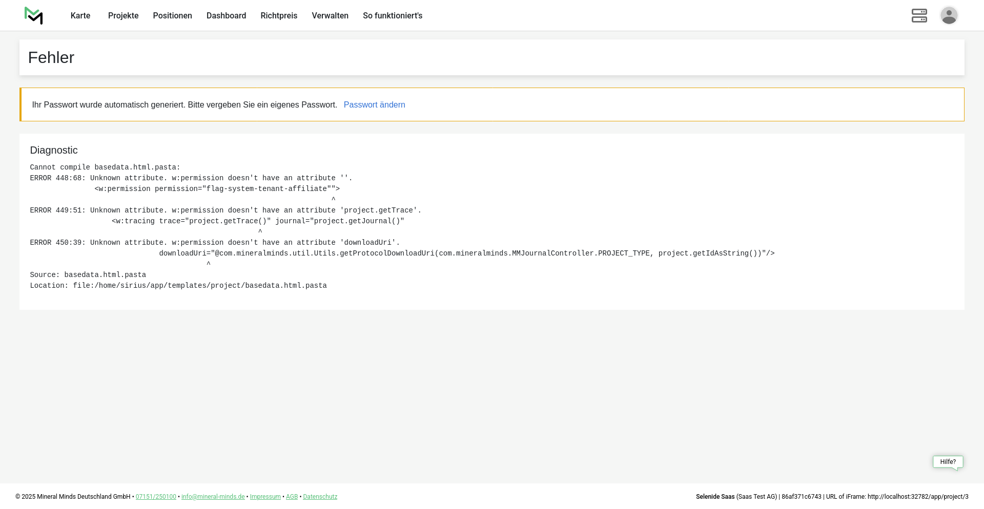
Task: Click the Fehler page heading
Action: [51, 58]
